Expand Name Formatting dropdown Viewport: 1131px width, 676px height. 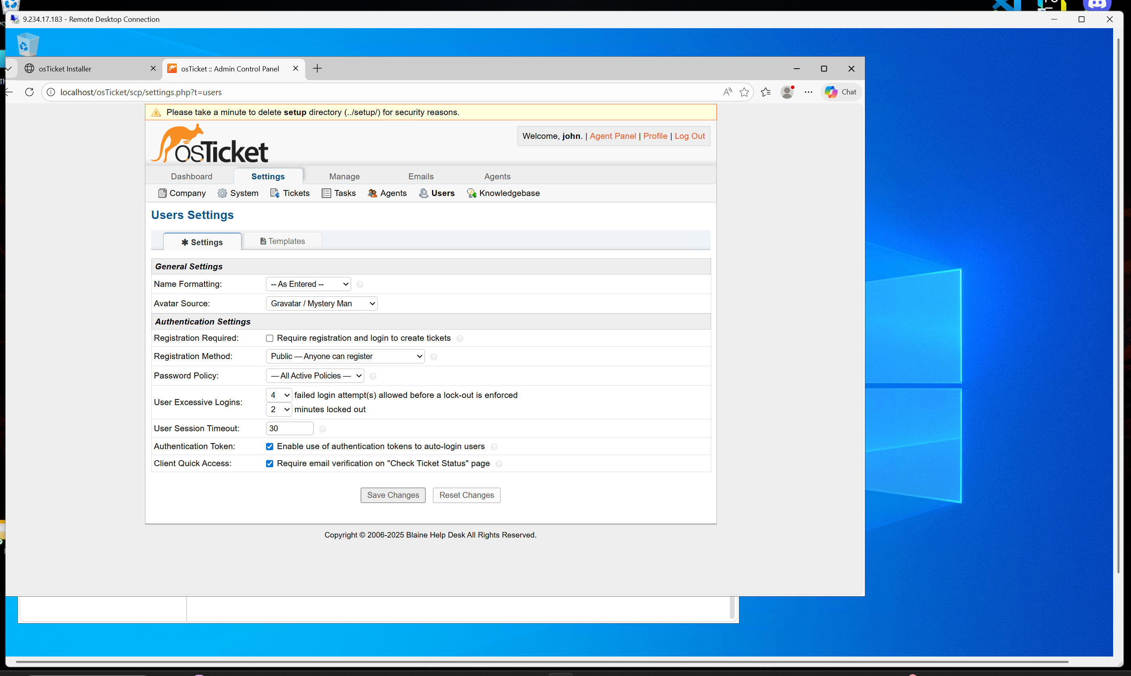tap(309, 284)
